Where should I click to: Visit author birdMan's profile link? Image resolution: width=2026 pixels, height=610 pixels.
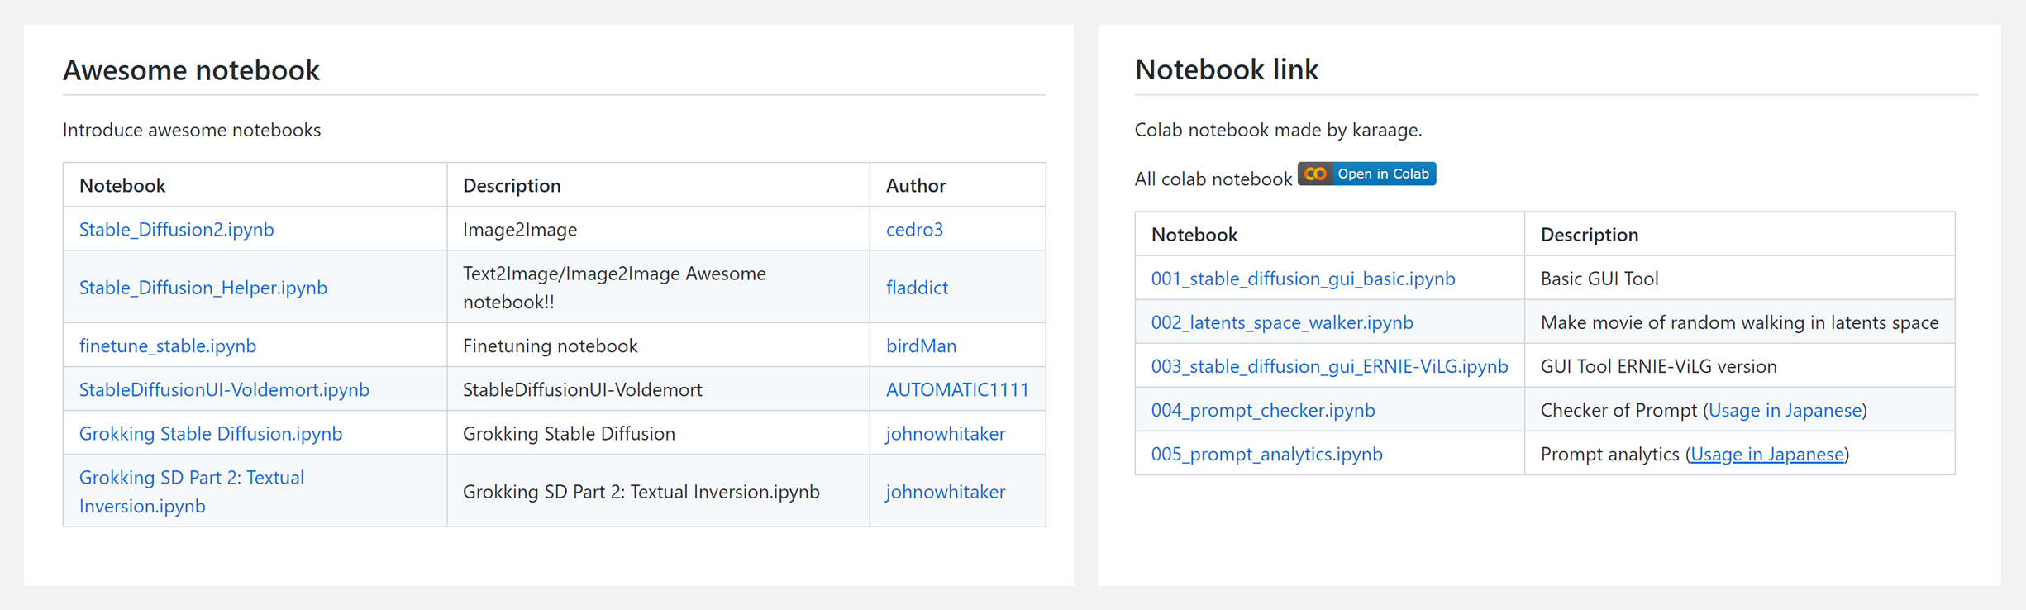(921, 346)
